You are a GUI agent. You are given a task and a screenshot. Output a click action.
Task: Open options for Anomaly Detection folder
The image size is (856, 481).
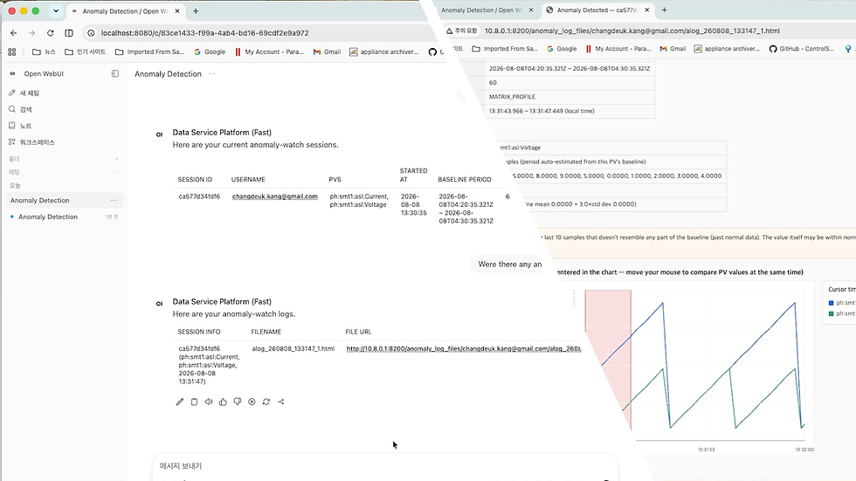(x=114, y=201)
